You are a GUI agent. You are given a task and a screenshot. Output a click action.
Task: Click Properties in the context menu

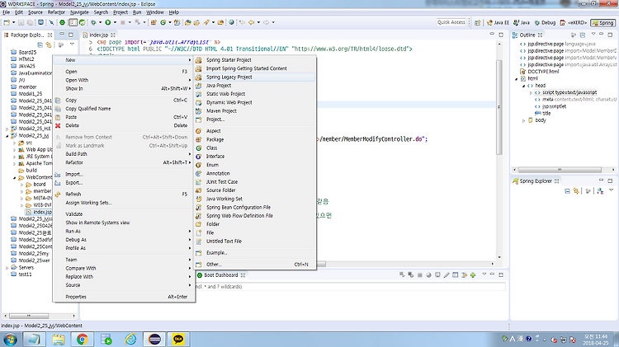pos(76,297)
